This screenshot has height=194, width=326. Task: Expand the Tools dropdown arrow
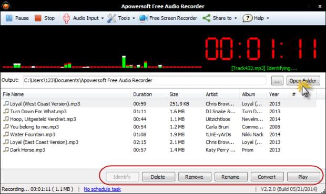pyautogui.click(x=134, y=18)
